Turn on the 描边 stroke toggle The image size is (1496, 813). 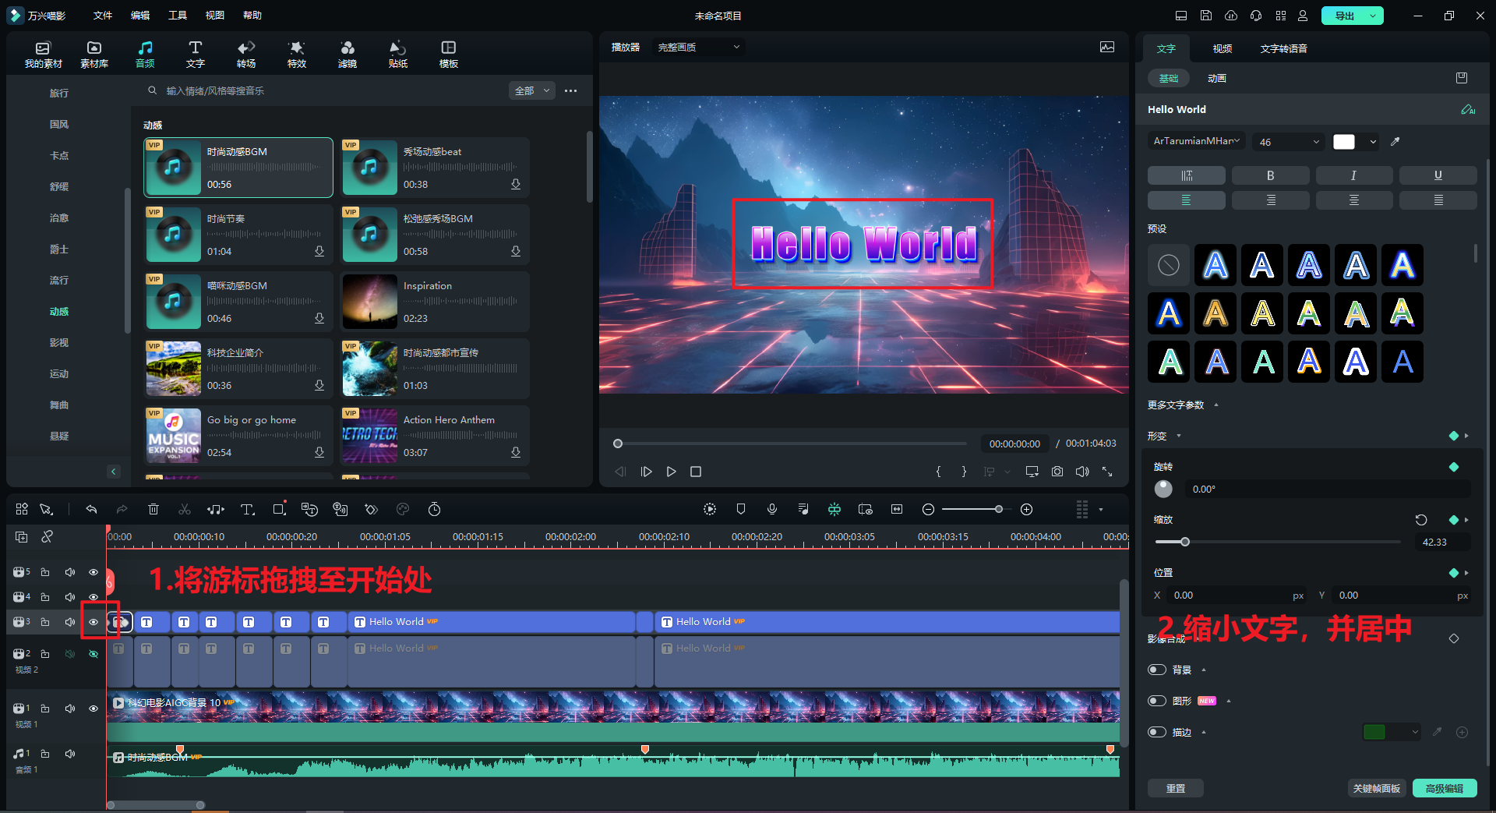(x=1157, y=732)
